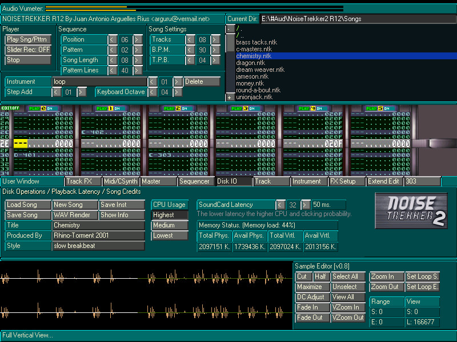Select unionjack.ntk in the file list
The width and height of the screenshot is (457, 342).
click(x=254, y=97)
